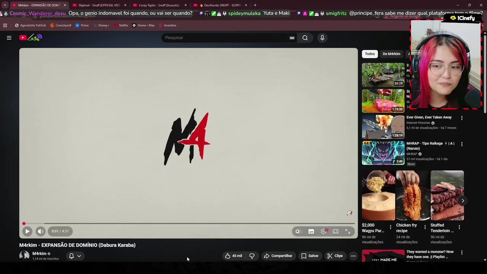Open options for Stuffed Tenderloin short
This screenshot has width=487, height=274.
click(x=459, y=227)
